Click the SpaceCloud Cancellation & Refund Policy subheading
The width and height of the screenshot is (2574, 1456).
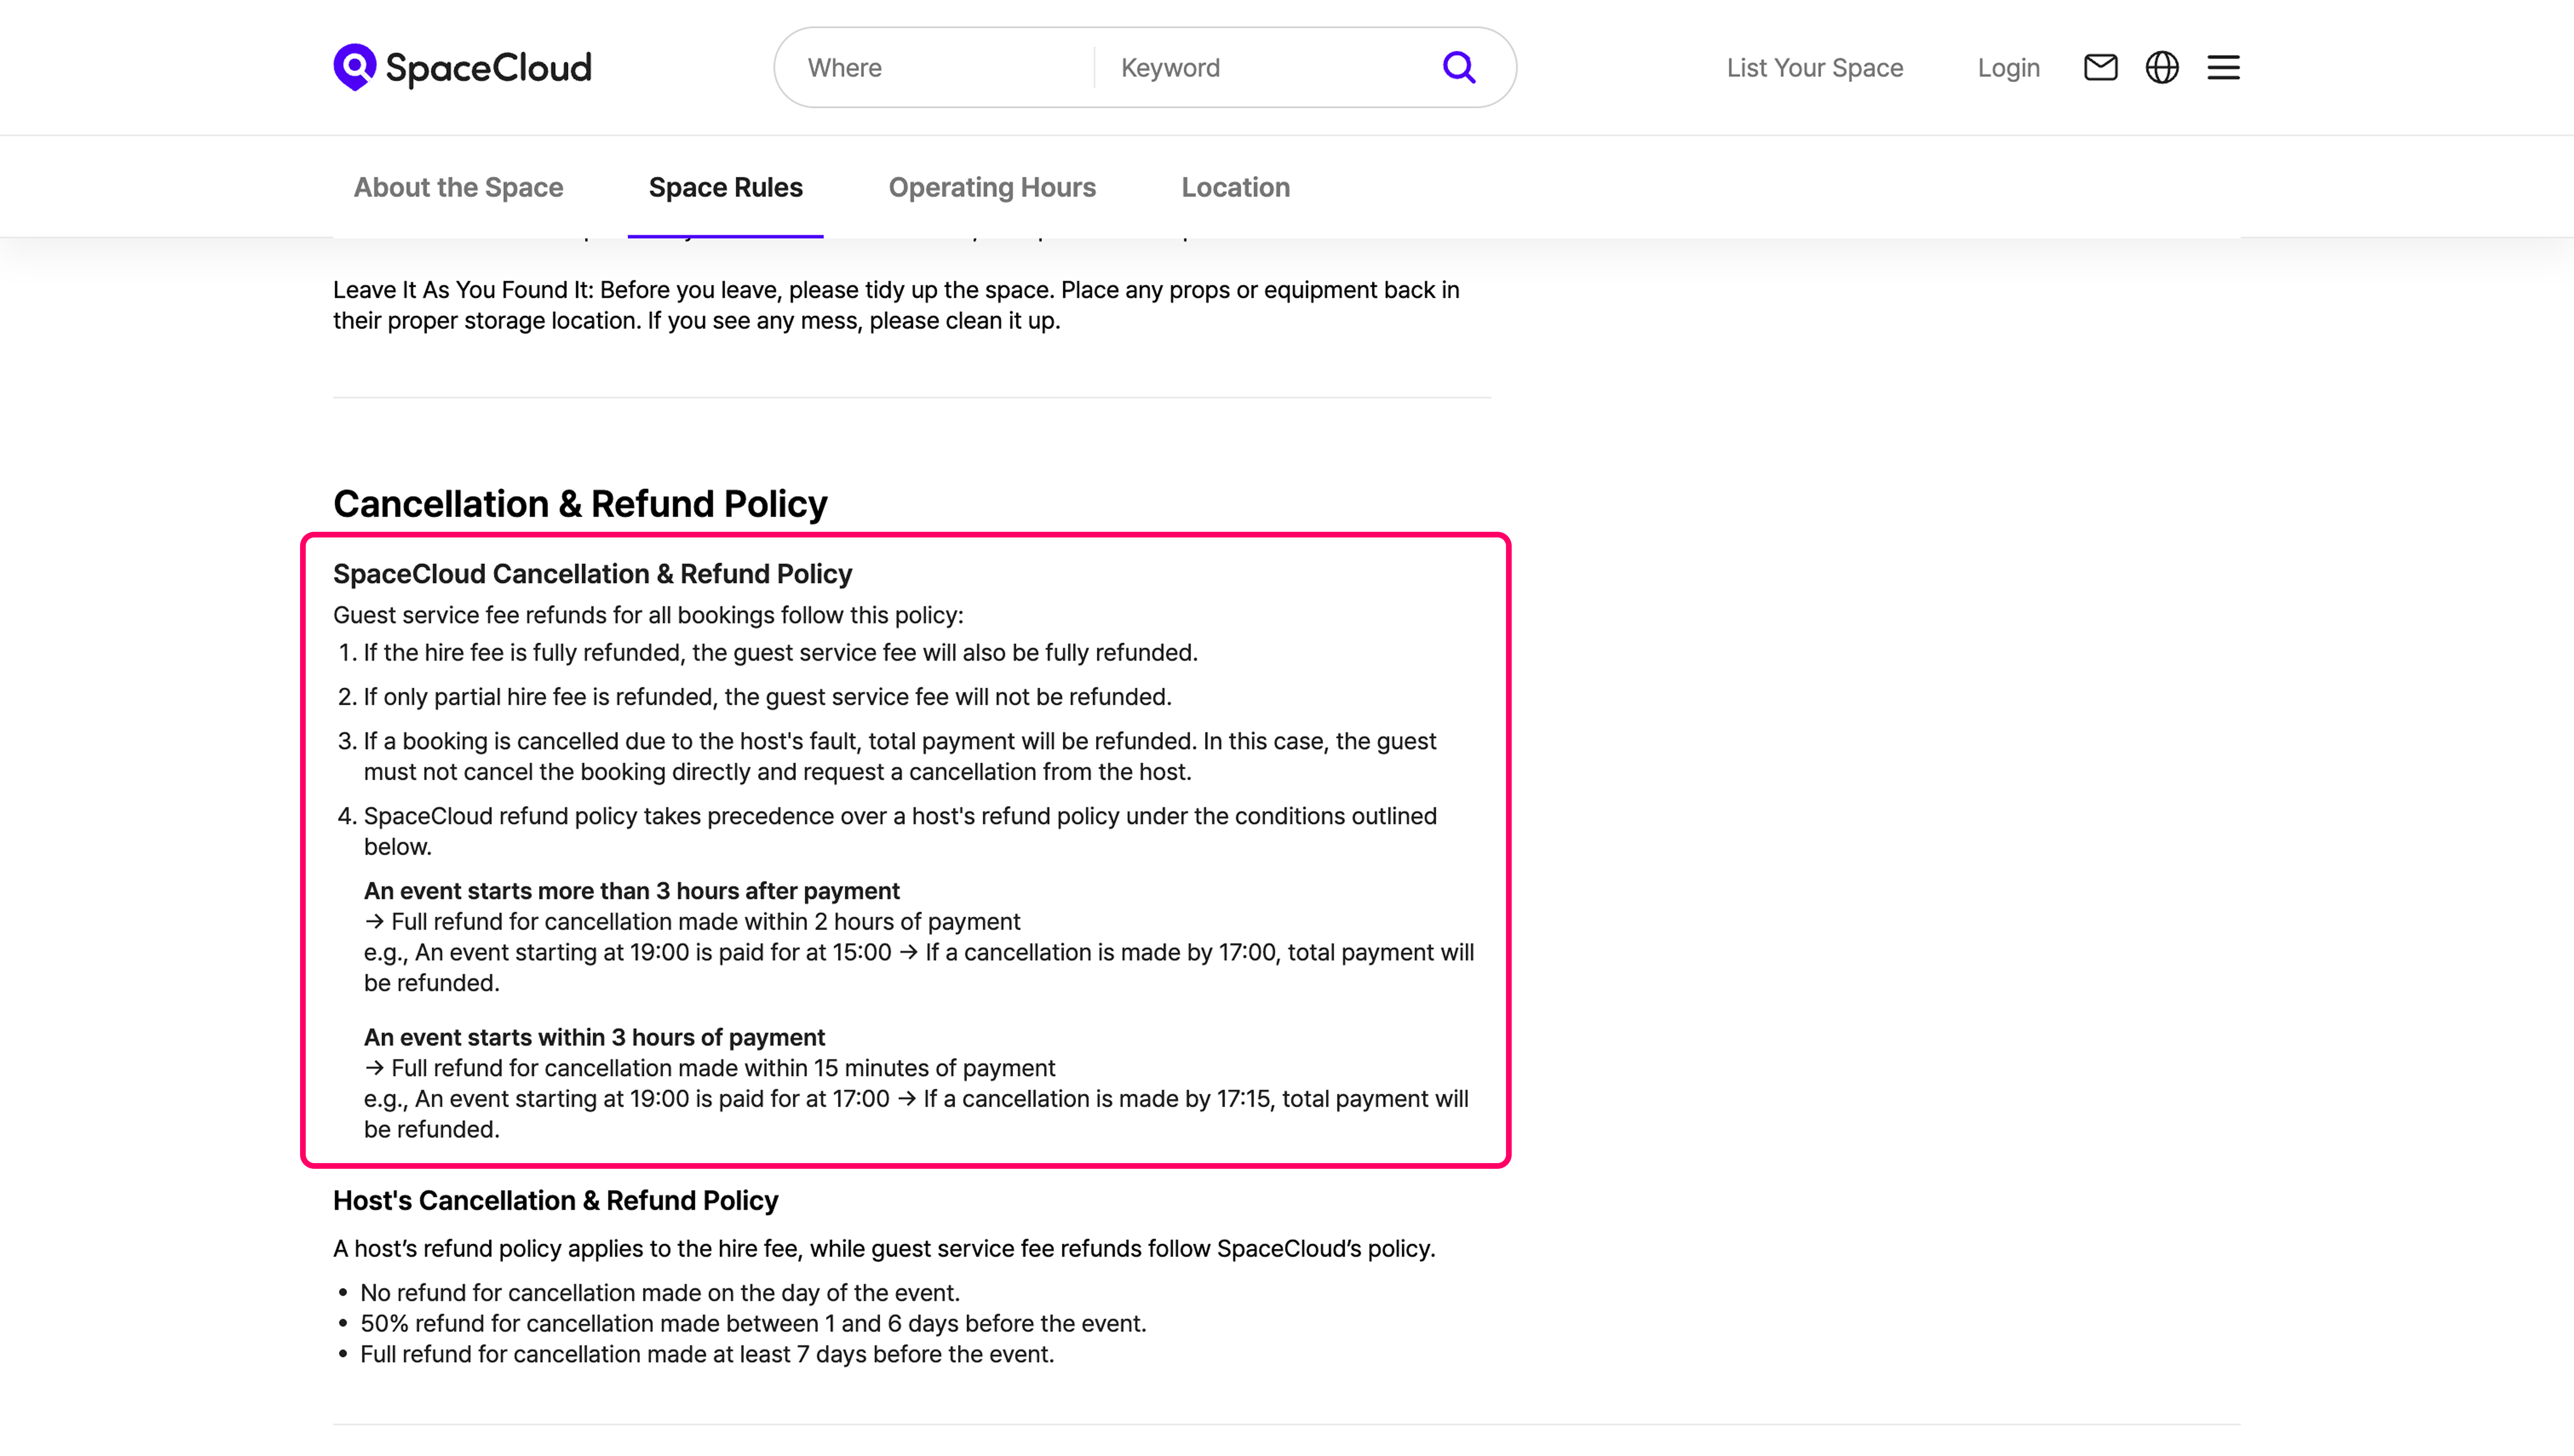tap(592, 574)
